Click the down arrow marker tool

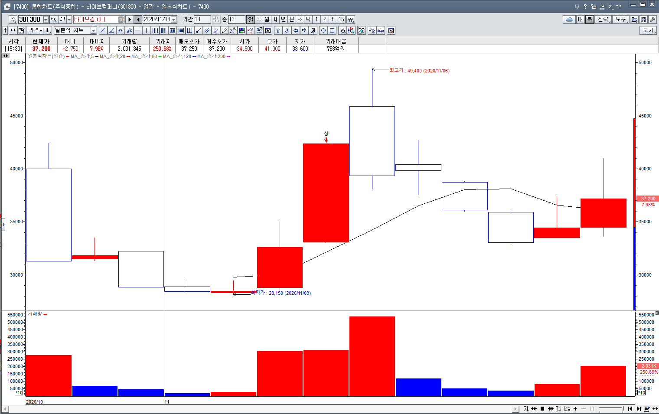287,30
